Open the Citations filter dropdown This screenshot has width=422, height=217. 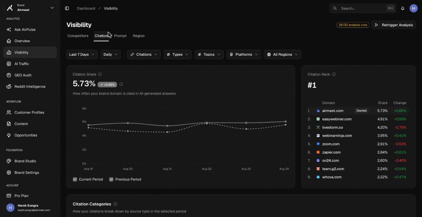(144, 54)
